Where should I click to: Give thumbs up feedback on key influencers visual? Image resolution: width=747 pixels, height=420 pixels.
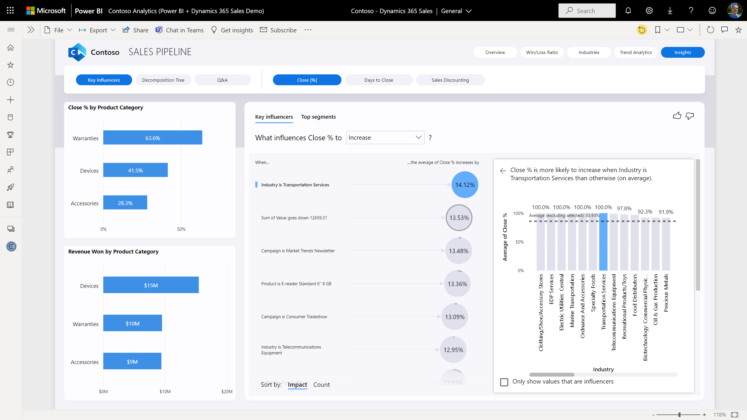pyautogui.click(x=677, y=116)
